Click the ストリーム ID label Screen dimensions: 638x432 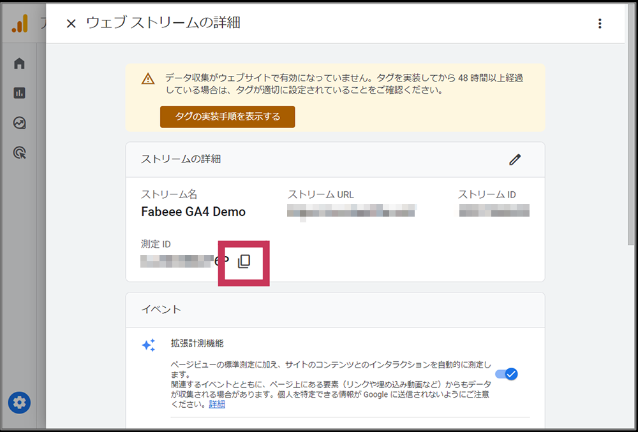[487, 195]
